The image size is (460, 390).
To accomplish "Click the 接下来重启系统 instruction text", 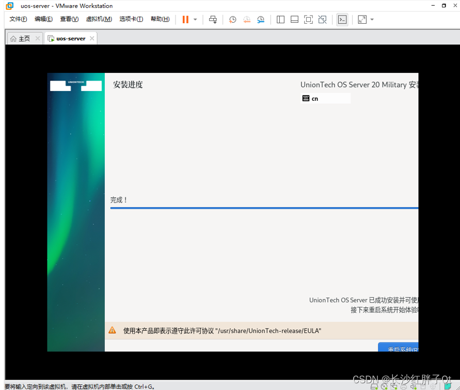I will point(385,310).
